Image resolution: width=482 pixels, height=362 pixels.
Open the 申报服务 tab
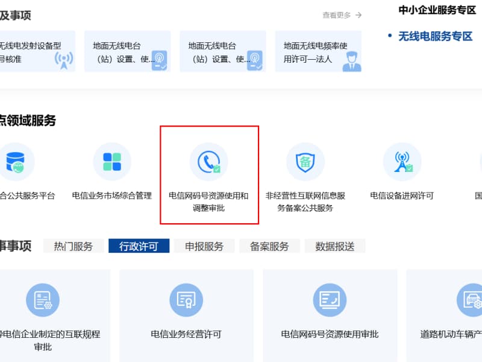pos(204,246)
